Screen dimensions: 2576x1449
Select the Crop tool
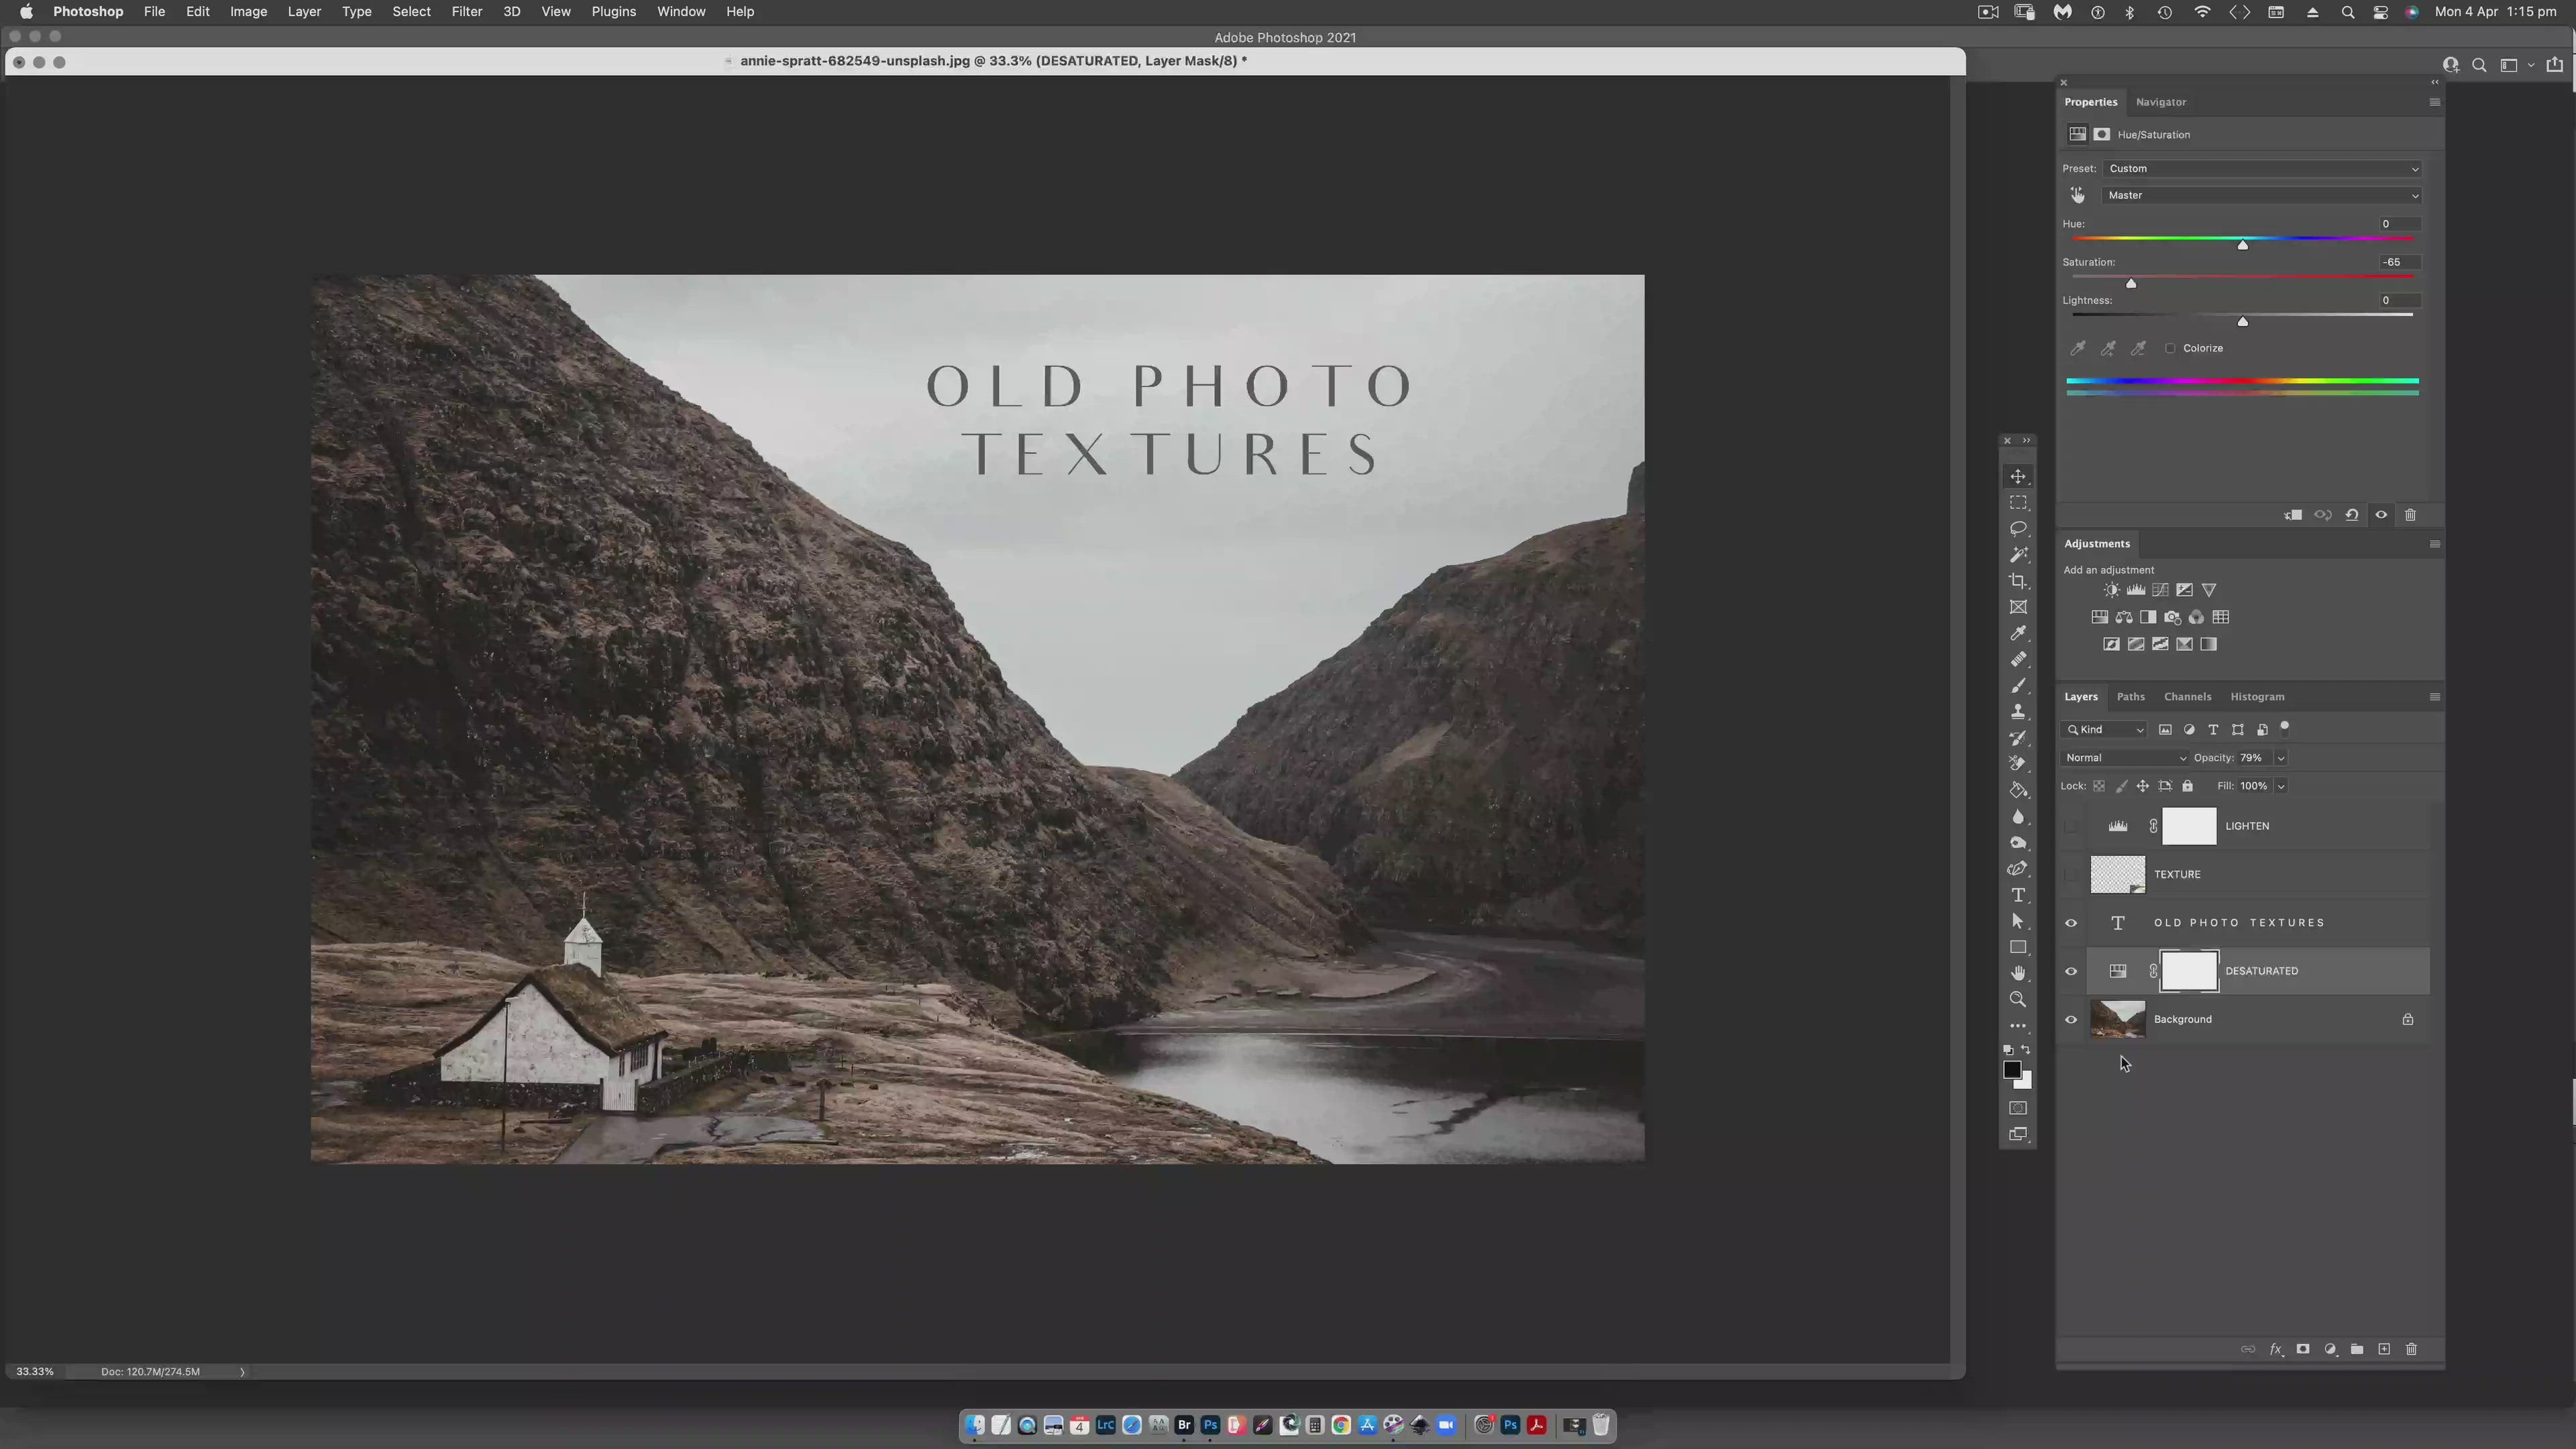(2018, 581)
